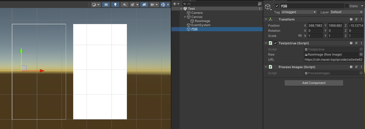Screen dimensions: 365x129
Task: Toggle scene audio mute button
Action: click(x=125, y=4)
